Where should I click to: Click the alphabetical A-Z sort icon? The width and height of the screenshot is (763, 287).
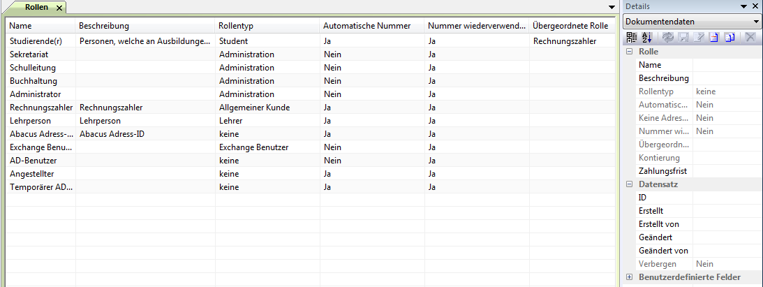[x=646, y=38]
